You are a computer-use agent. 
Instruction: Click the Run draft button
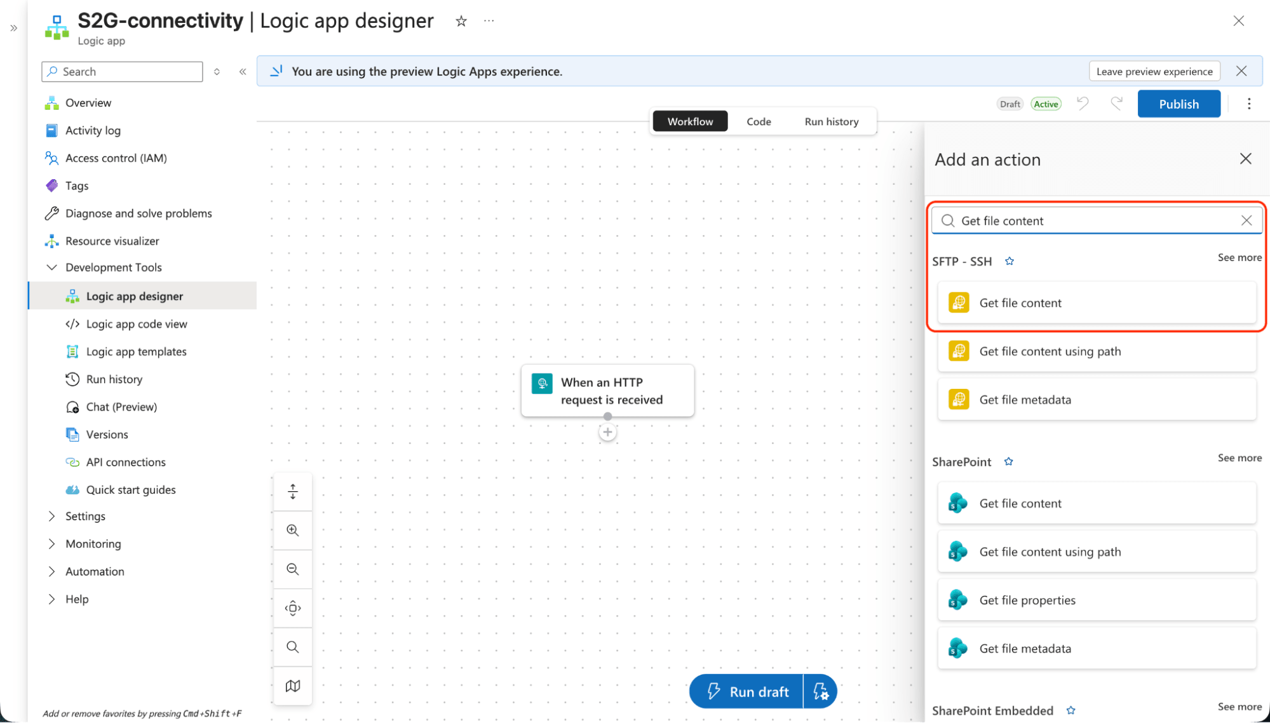click(746, 691)
